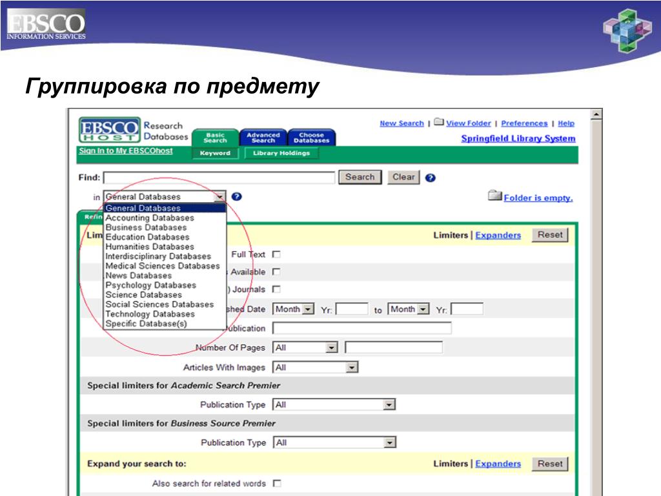Select Library Holdings sub-tab

point(281,153)
